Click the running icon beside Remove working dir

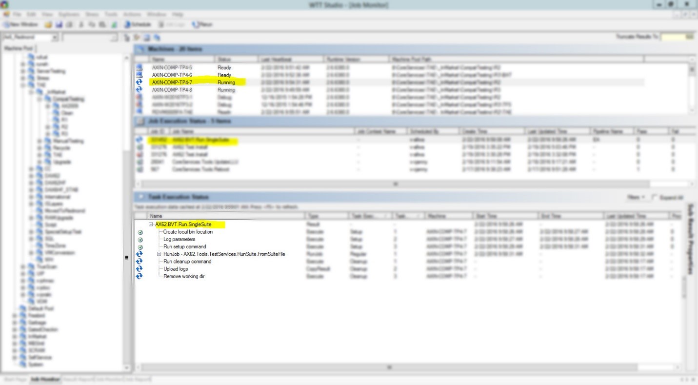139,276
